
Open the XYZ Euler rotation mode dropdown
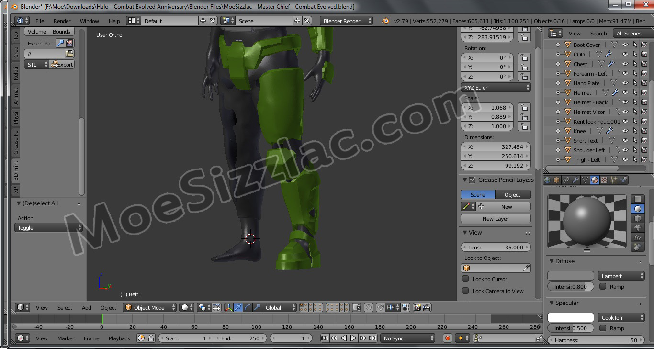tap(496, 88)
